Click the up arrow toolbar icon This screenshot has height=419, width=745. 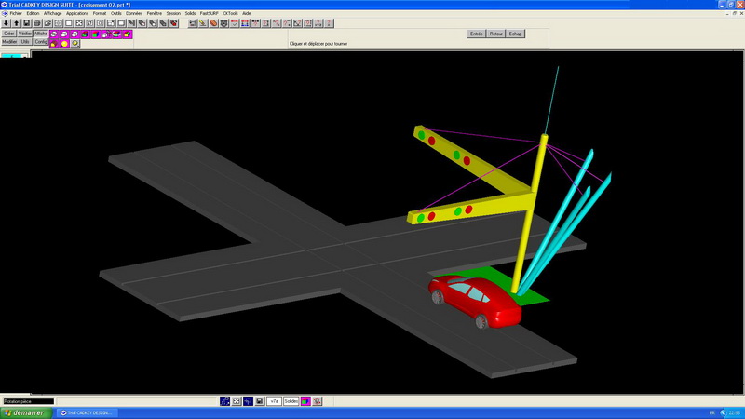[16, 23]
